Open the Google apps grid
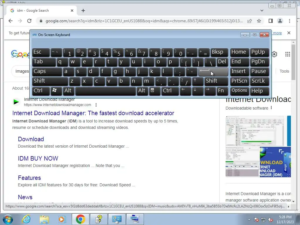300x225 pixels. tap(287, 54)
